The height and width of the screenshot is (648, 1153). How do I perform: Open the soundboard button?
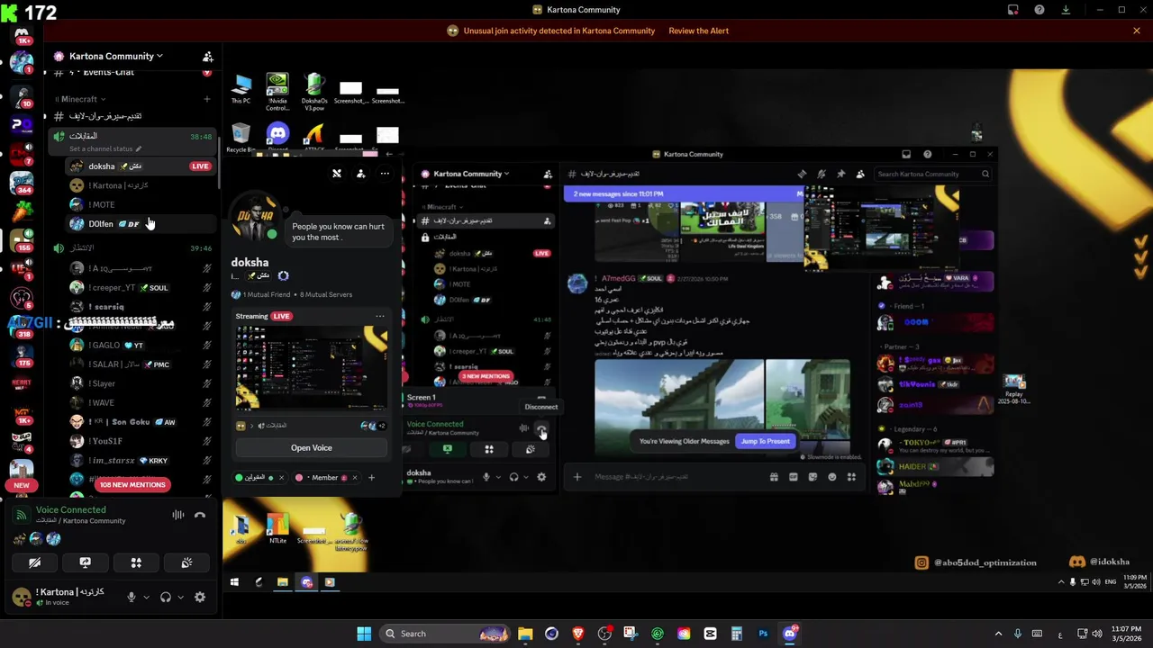pos(186,562)
